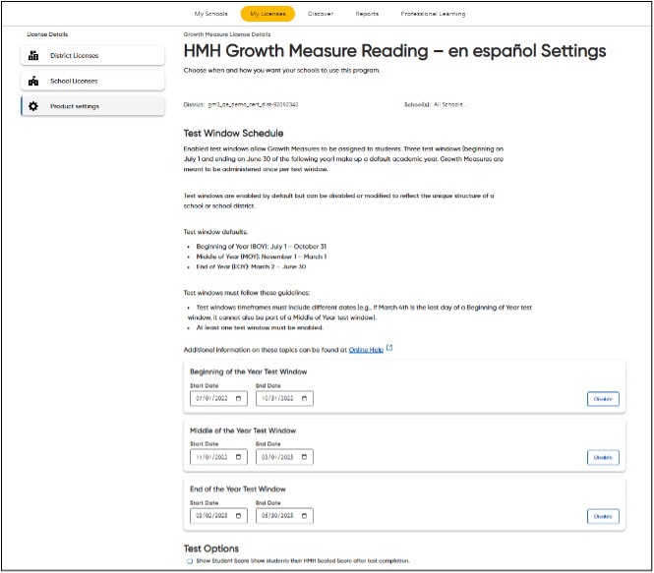Click the Beginning of the Year Test Window heading
This screenshot has width=654, height=573.
pos(248,372)
